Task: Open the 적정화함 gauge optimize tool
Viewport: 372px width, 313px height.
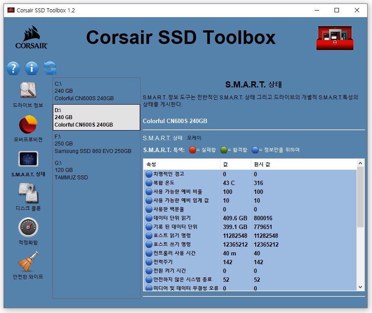Action: pos(28,231)
